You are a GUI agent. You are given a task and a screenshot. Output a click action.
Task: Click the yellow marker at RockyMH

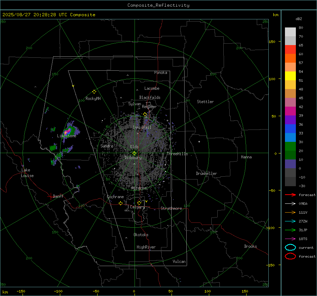(94, 92)
